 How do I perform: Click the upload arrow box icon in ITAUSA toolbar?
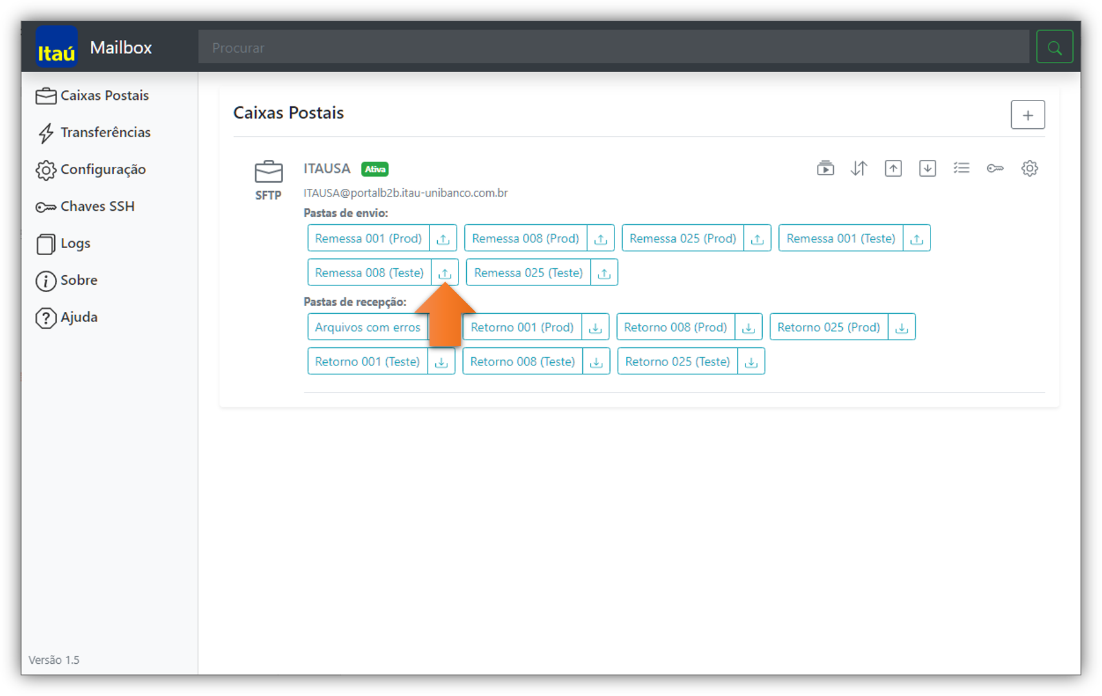(x=893, y=169)
